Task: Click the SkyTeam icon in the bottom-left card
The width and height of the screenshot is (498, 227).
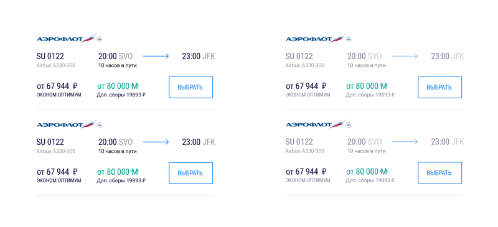Action: click(x=100, y=125)
